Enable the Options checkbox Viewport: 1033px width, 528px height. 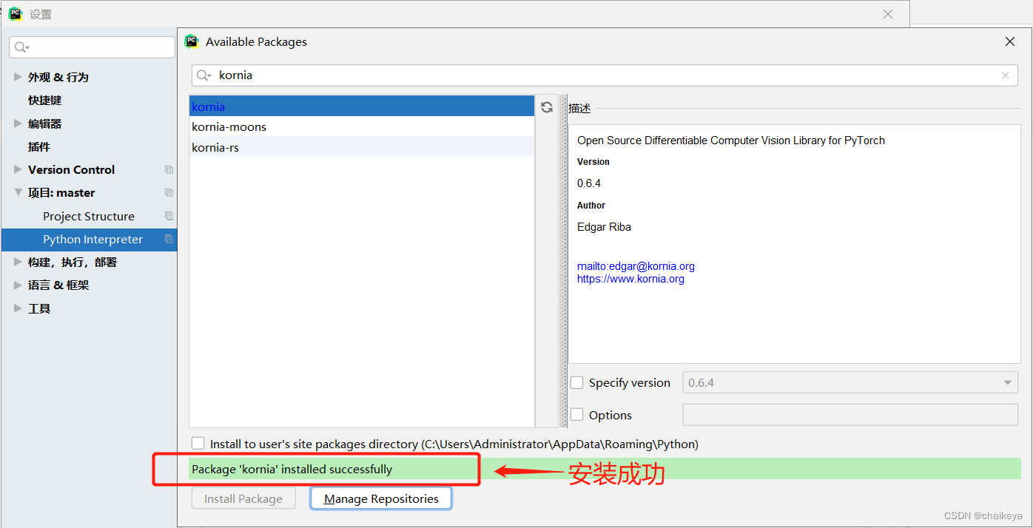(x=577, y=415)
